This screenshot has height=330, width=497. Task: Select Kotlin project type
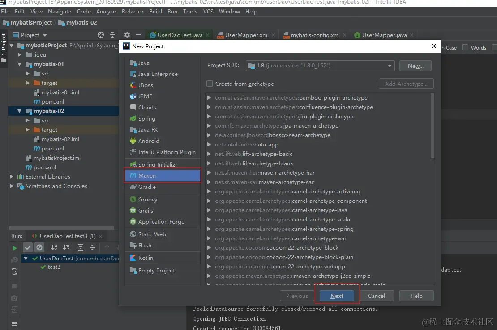coord(163,258)
